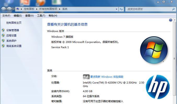Click the search magnifier icon
This screenshot has width=177, height=104.
point(174,9)
